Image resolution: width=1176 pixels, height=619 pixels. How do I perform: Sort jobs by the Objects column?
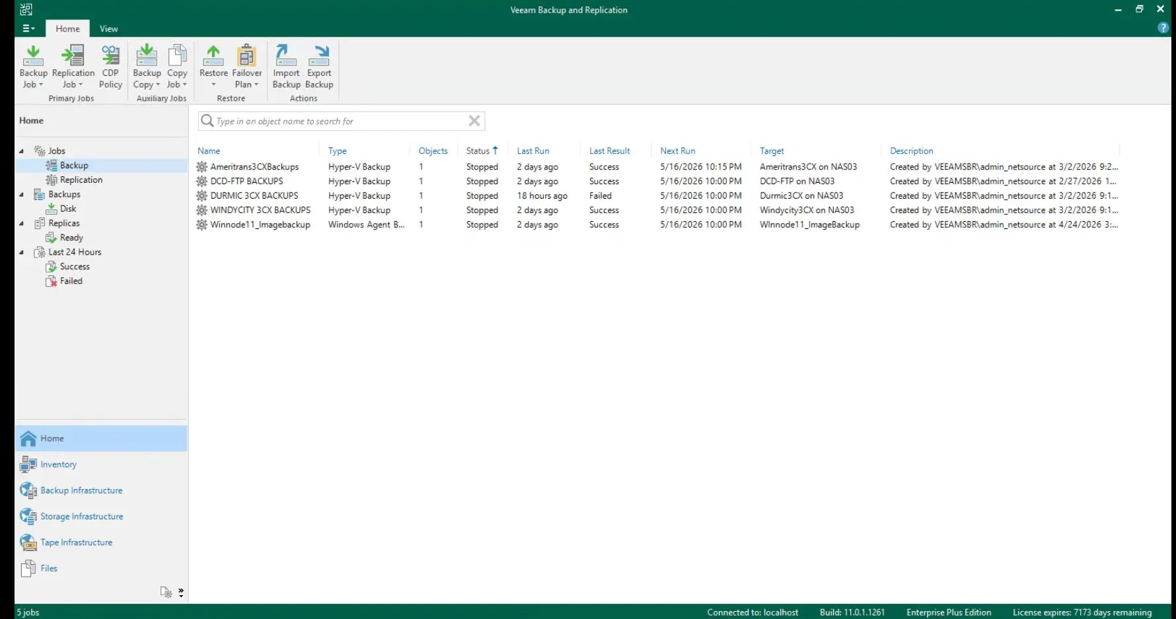tap(433, 151)
